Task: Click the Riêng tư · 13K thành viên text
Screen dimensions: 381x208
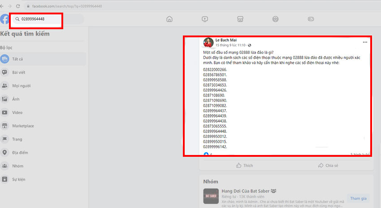Action: pyautogui.click(x=243, y=197)
